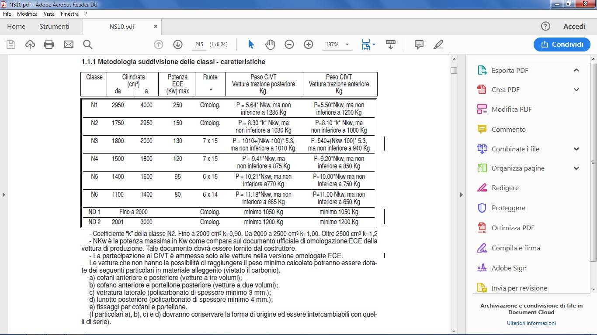Open Esporta PDF tool
The height and width of the screenshot is (335, 597).
pyautogui.click(x=510, y=70)
